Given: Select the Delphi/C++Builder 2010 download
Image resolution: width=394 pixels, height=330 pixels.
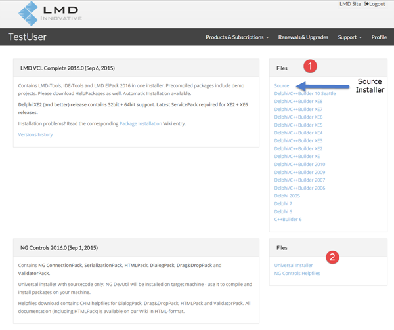Looking at the screenshot, I should pyautogui.click(x=299, y=164).
